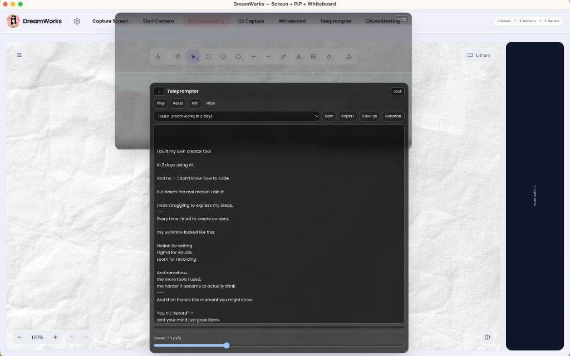Select the Eraser tool

(x=328, y=57)
